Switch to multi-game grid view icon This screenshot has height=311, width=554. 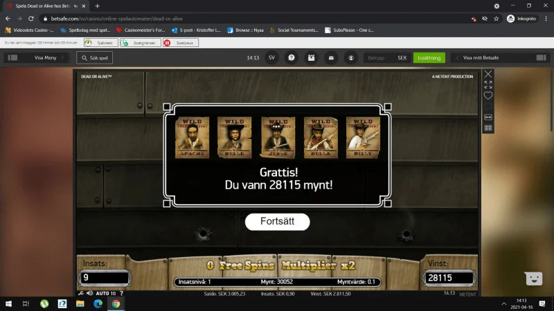488,128
